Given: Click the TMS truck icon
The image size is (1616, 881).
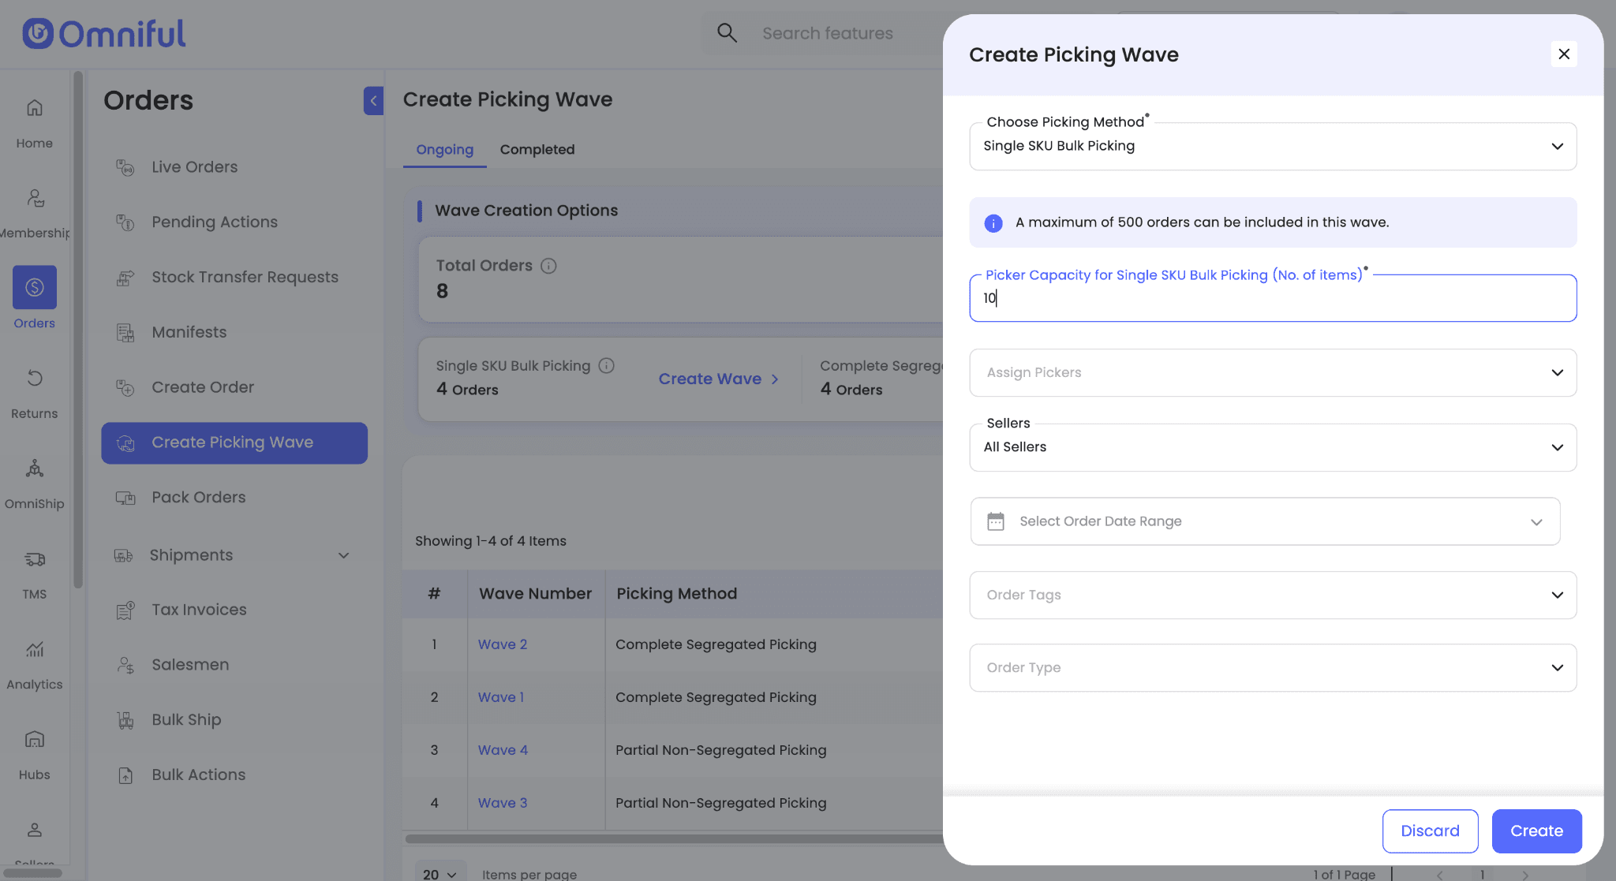Looking at the screenshot, I should 34,559.
